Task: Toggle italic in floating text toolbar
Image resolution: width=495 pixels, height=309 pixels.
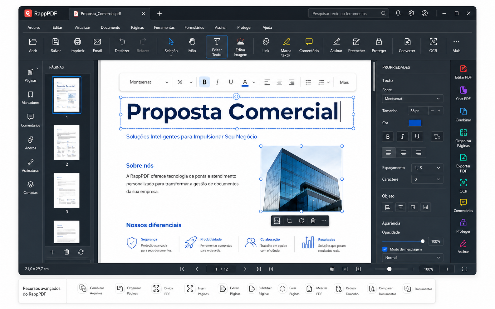Action: [217, 82]
